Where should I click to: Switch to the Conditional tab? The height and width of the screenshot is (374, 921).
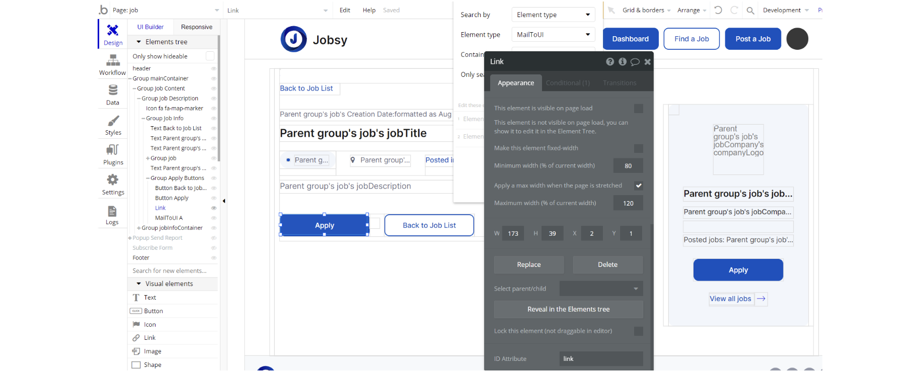[x=567, y=83]
